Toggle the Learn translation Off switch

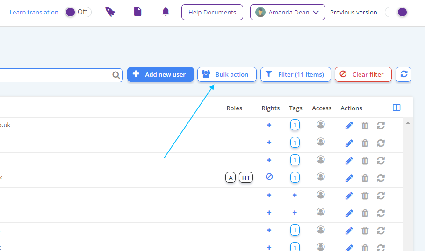78,12
